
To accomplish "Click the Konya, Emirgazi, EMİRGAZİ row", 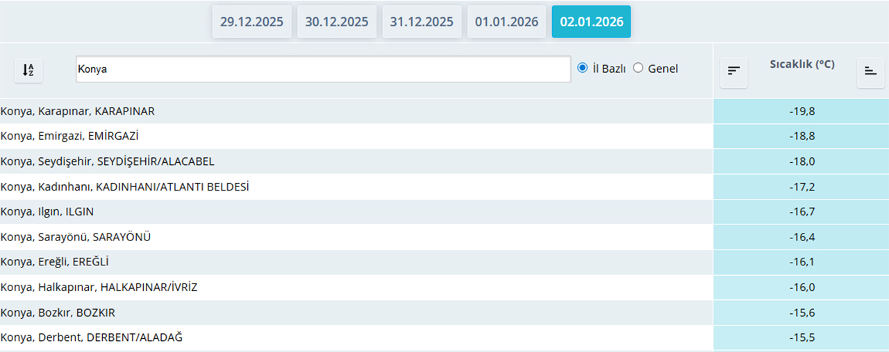I will click(75, 137).
